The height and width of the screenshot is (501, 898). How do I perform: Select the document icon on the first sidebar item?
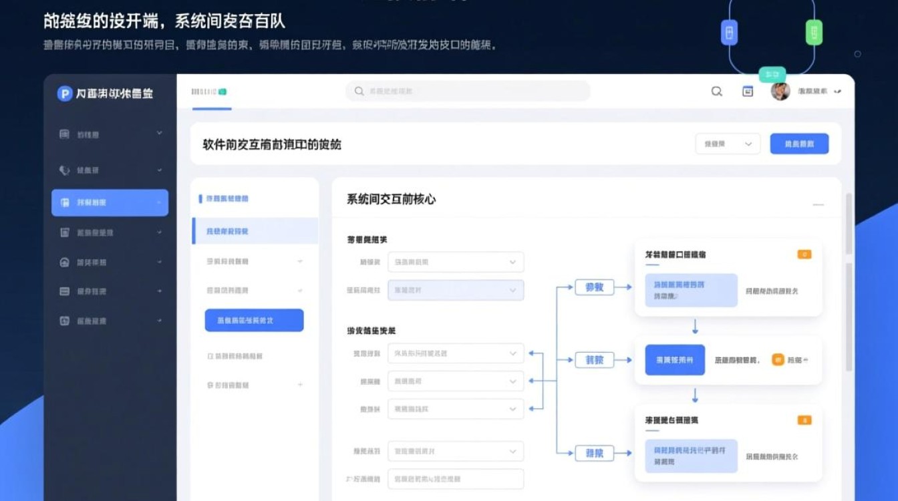(62, 134)
